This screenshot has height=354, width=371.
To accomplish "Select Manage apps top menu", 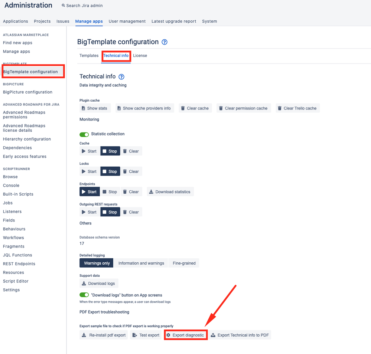I will coord(89,21).
